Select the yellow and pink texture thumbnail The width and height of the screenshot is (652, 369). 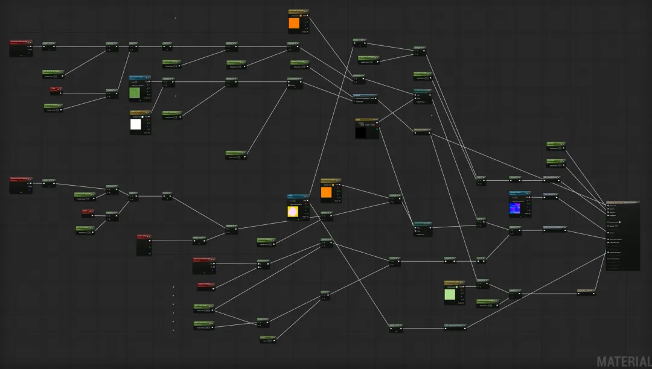293,212
